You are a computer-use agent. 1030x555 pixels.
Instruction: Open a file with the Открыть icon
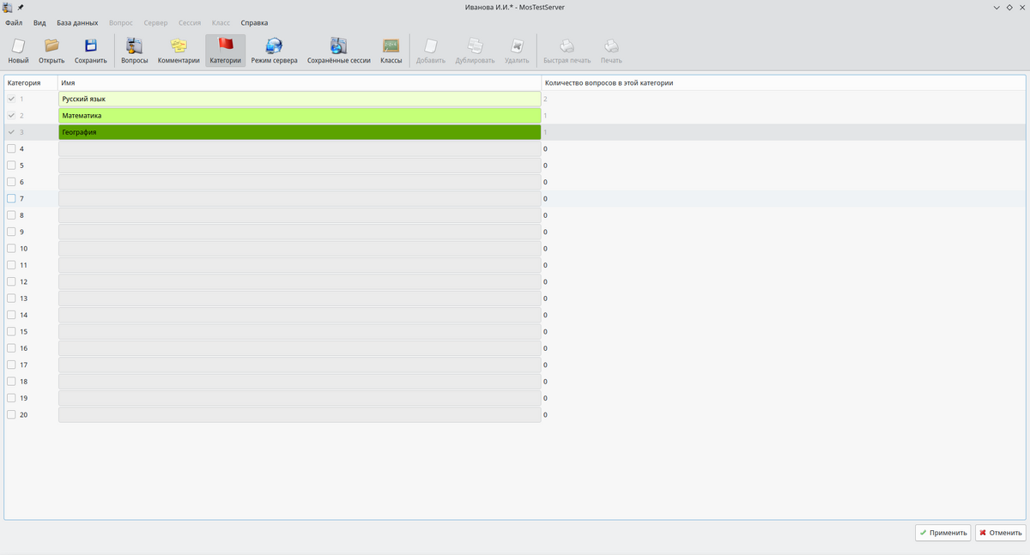pos(51,47)
